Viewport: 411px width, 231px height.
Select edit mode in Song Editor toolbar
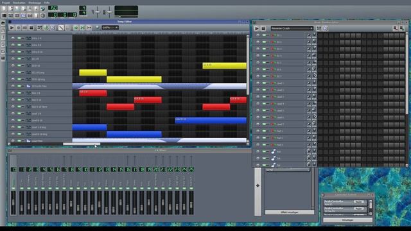67,28
